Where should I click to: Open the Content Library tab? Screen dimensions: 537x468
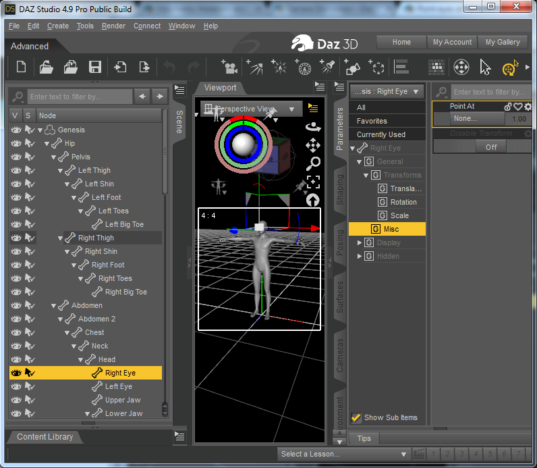[x=45, y=437]
